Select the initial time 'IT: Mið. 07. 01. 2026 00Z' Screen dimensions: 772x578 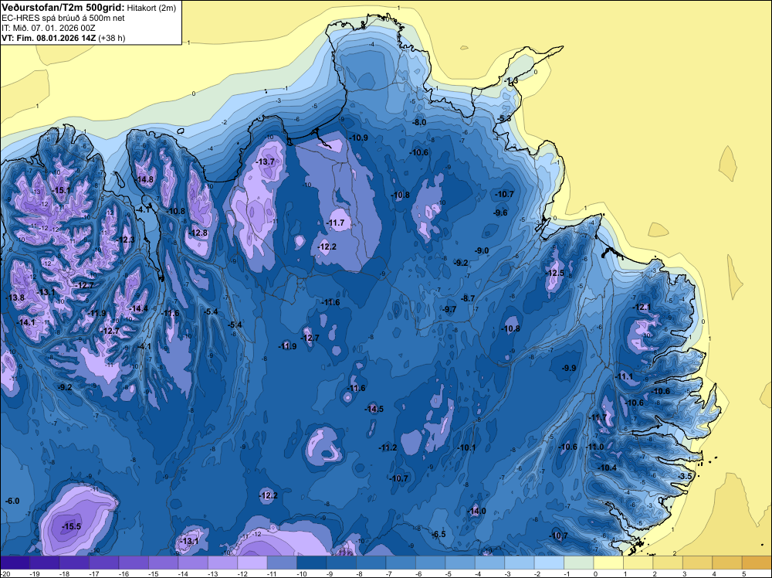48,28
